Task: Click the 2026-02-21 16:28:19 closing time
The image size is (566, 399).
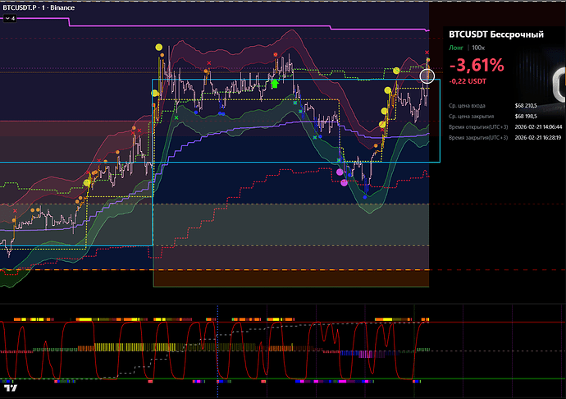Action: point(542,138)
